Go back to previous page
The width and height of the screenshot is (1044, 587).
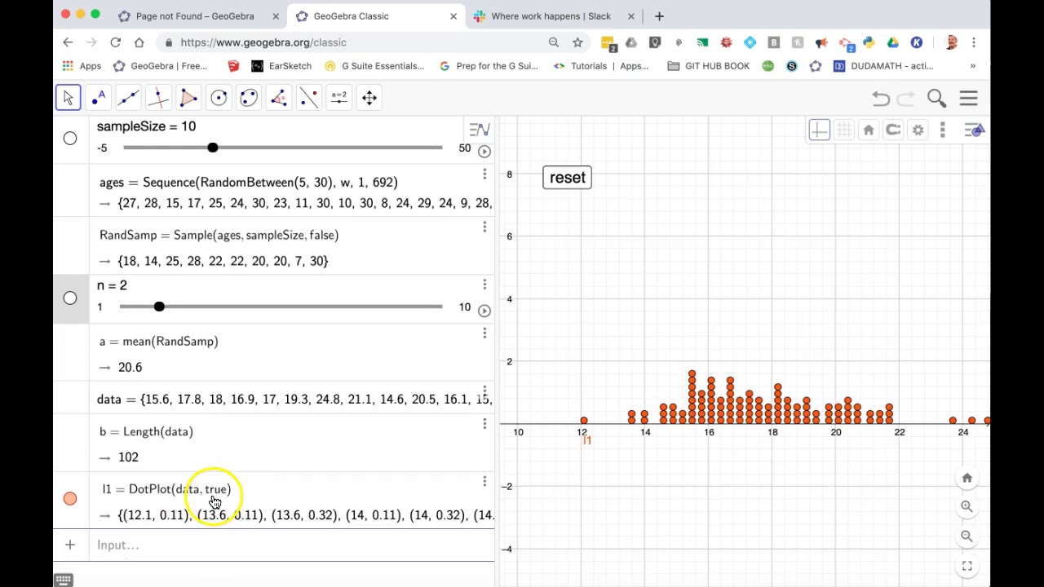[68, 42]
